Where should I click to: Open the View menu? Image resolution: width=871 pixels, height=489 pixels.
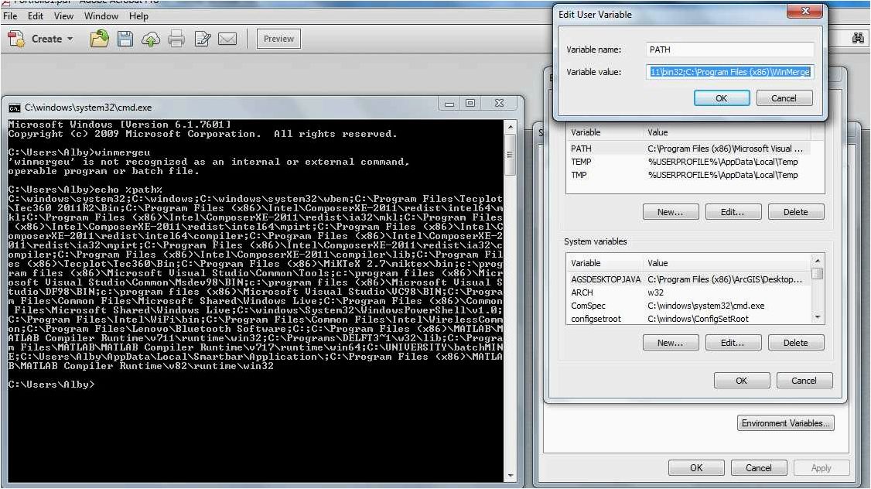point(63,16)
